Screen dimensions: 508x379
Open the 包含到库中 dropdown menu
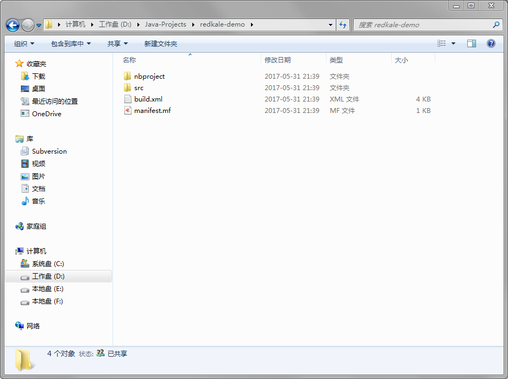pyautogui.click(x=71, y=43)
